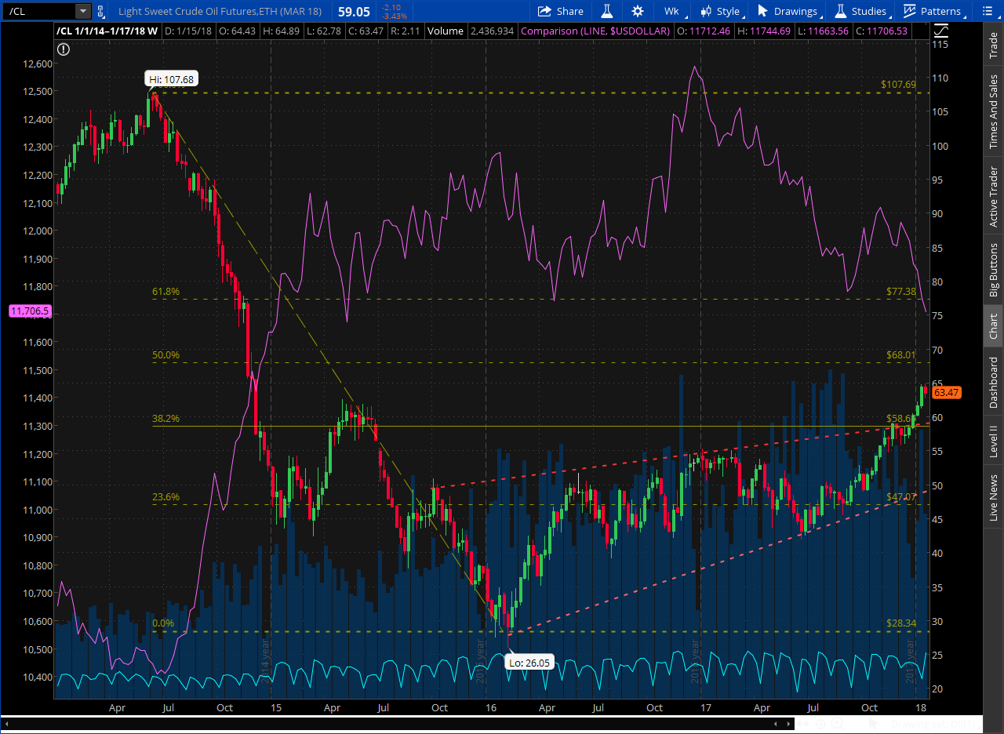This screenshot has width=1004, height=734.
Task: Open the Active Trader tab
Action: click(993, 196)
